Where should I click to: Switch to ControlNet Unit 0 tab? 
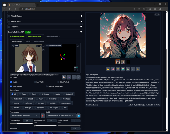17,36
